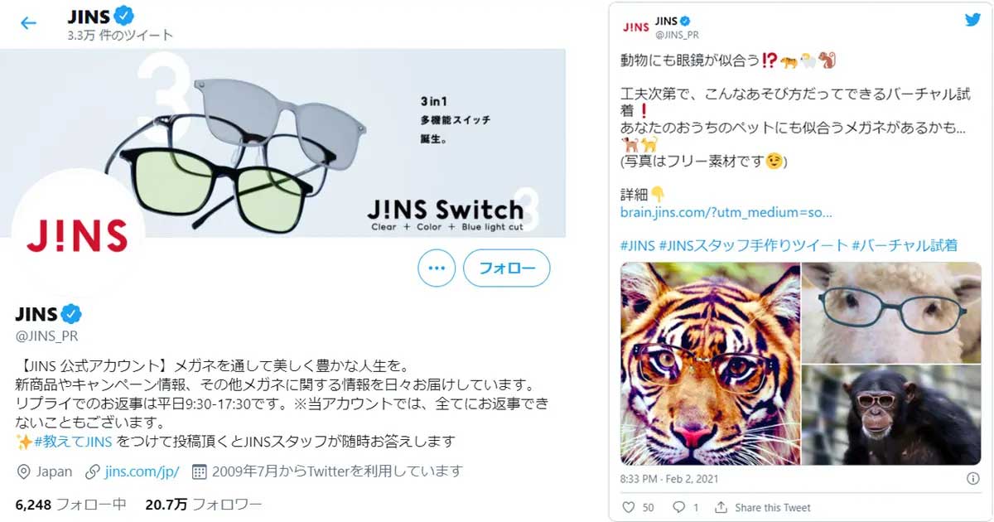Screen dimensions: 994x522
Task: Like the tweet with the heart icon
Action: [x=627, y=507]
